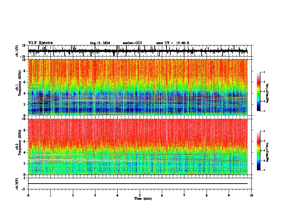Screen dimensions: 283x219
Task: Click the ch.1 voltage waveform trace
Action: point(138,51)
